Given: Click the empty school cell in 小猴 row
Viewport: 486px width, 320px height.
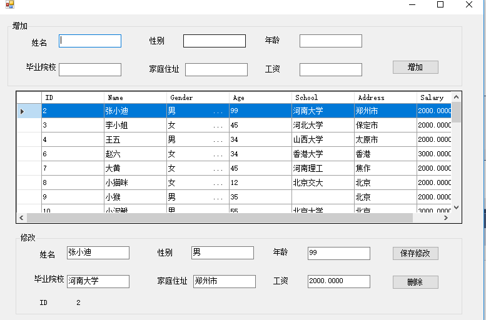Looking at the screenshot, I should click(323, 197).
